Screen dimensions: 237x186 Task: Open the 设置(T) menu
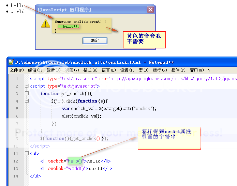click(127, 70)
